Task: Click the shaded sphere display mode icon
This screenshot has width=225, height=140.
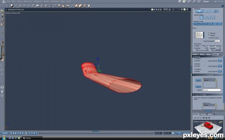Action: [x=184, y=10]
